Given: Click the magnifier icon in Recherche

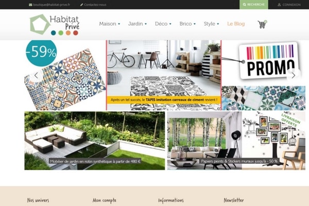Looking at the screenshot, I should coord(244,5).
